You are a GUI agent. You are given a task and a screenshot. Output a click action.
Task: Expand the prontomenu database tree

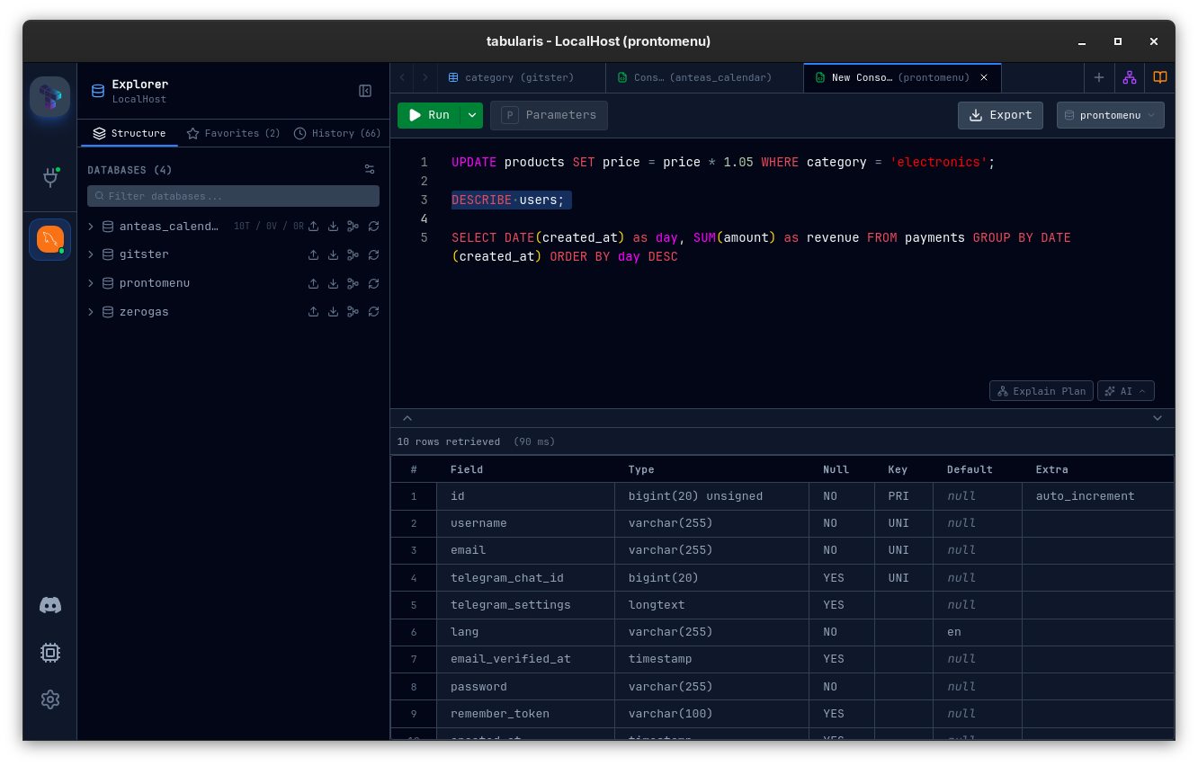point(90,282)
